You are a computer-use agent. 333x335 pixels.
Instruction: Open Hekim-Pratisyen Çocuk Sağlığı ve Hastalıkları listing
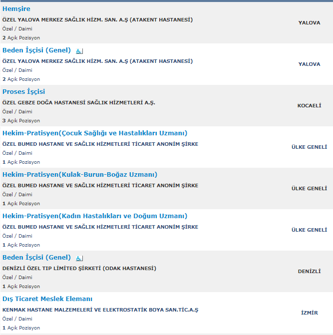(95, 133)
